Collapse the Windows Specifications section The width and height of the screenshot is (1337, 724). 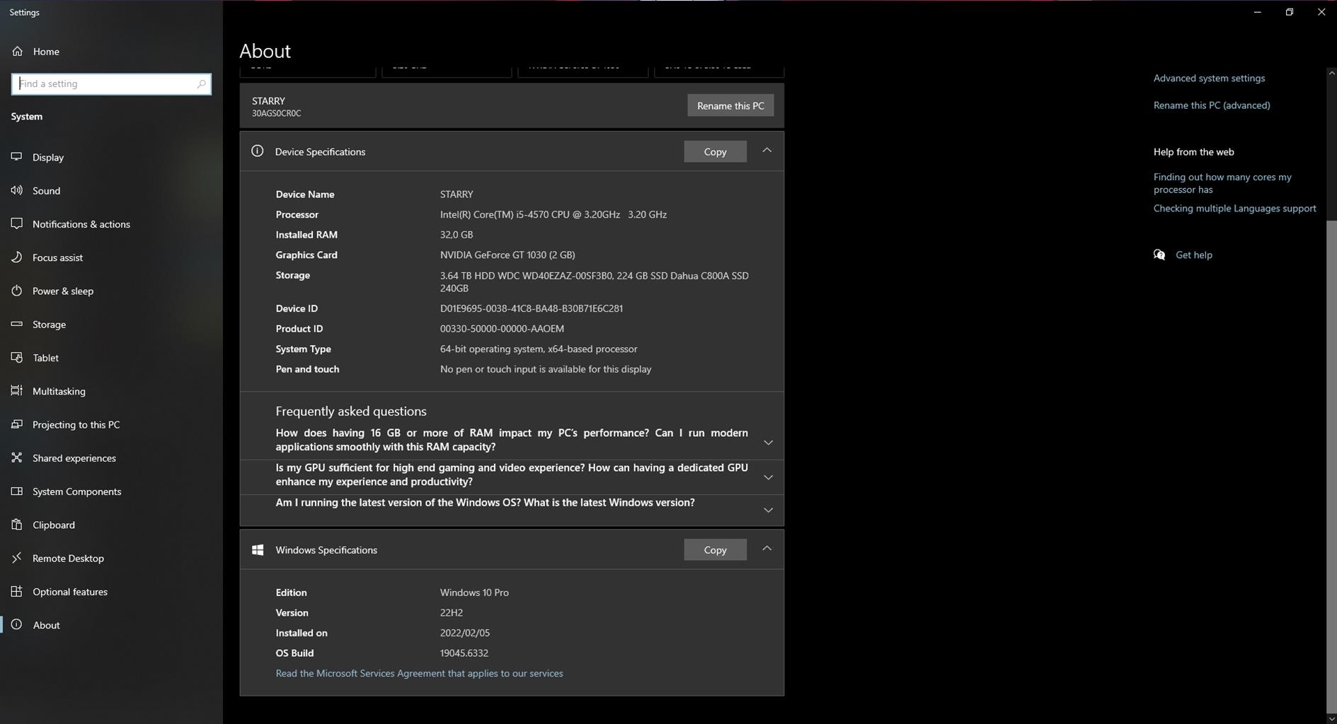767,549
